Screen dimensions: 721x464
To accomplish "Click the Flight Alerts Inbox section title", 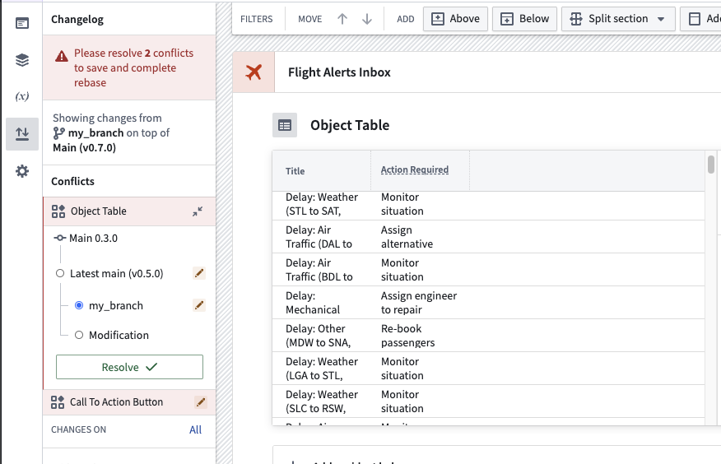I will coord(339,72).
